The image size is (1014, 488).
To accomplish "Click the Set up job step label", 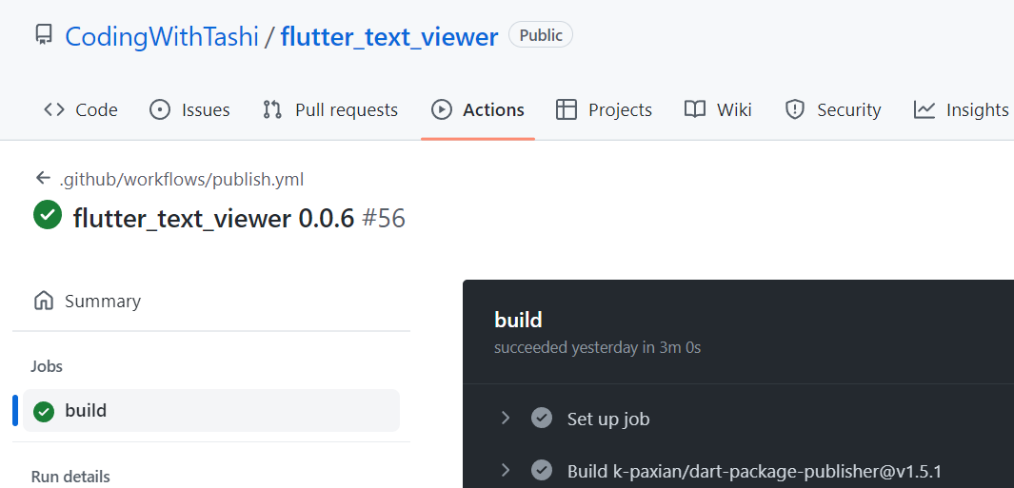I will 607,419.
